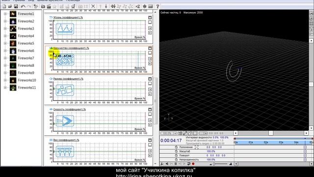Open the Вес (коэффициент) graph link

[x=66, y=140]
